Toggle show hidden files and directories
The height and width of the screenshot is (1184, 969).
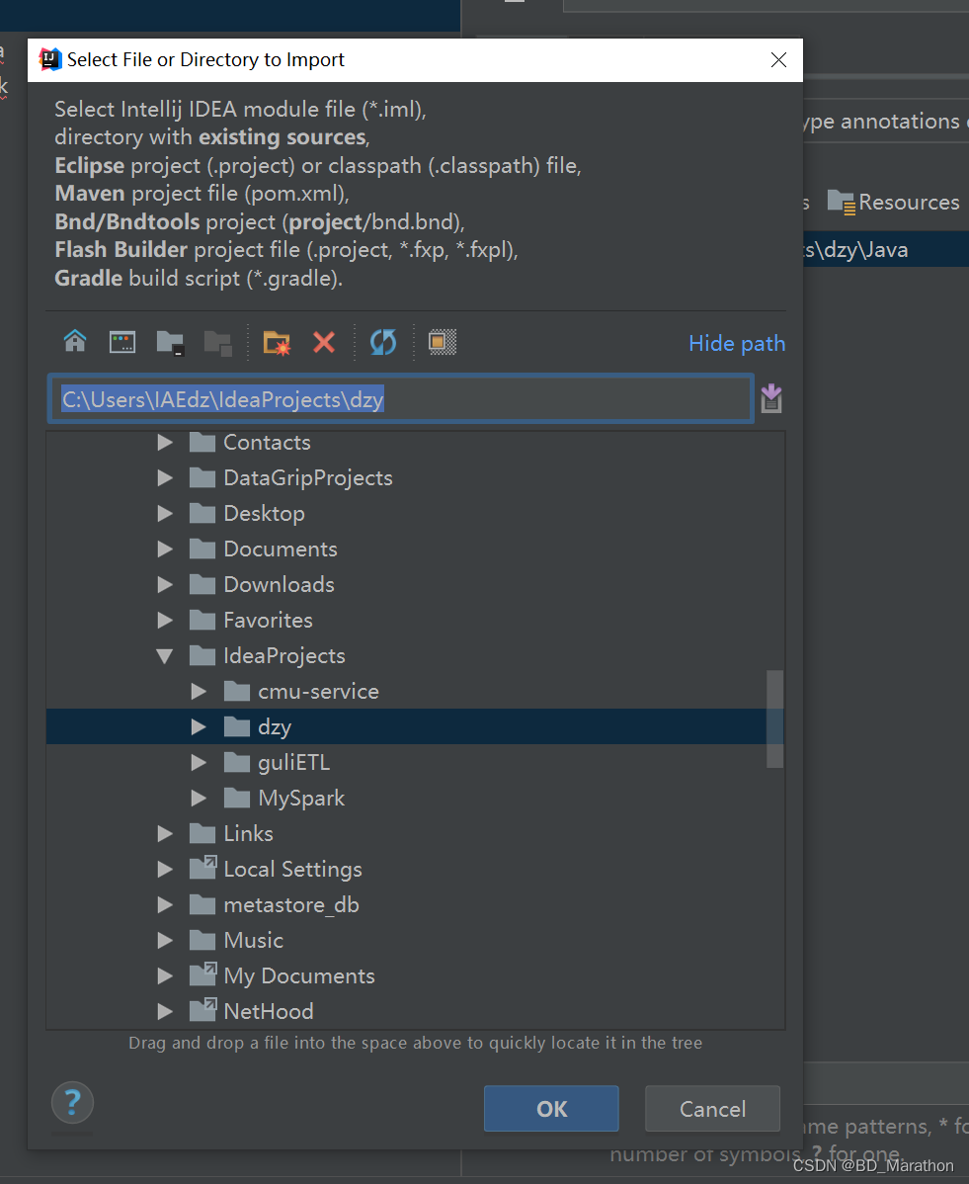[443, 342]
